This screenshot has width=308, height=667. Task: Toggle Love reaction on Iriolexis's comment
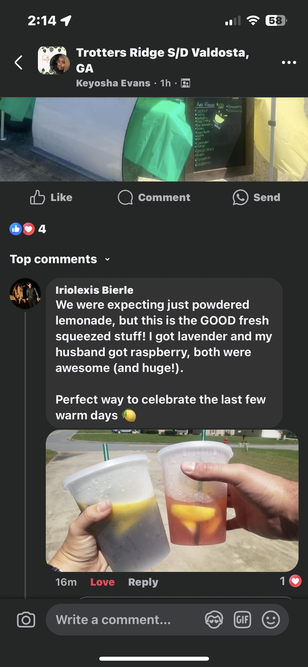tap(102, 582)
